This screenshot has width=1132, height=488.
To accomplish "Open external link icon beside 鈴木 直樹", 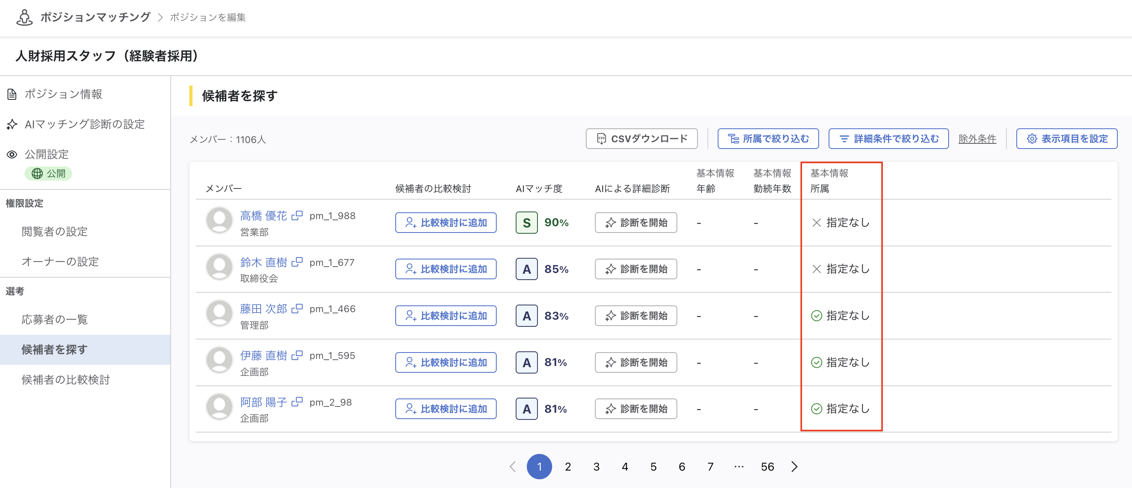I will click(297, 262).
